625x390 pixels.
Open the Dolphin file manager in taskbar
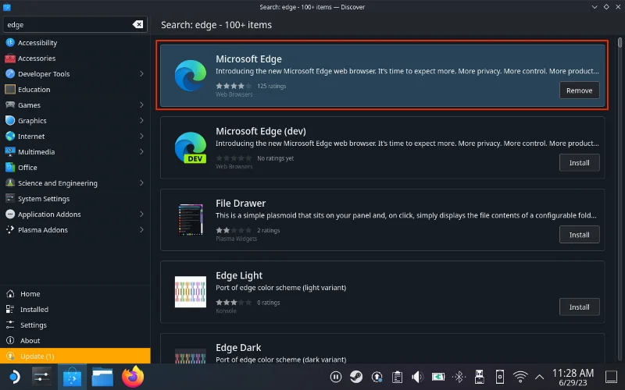pos(103,378)
